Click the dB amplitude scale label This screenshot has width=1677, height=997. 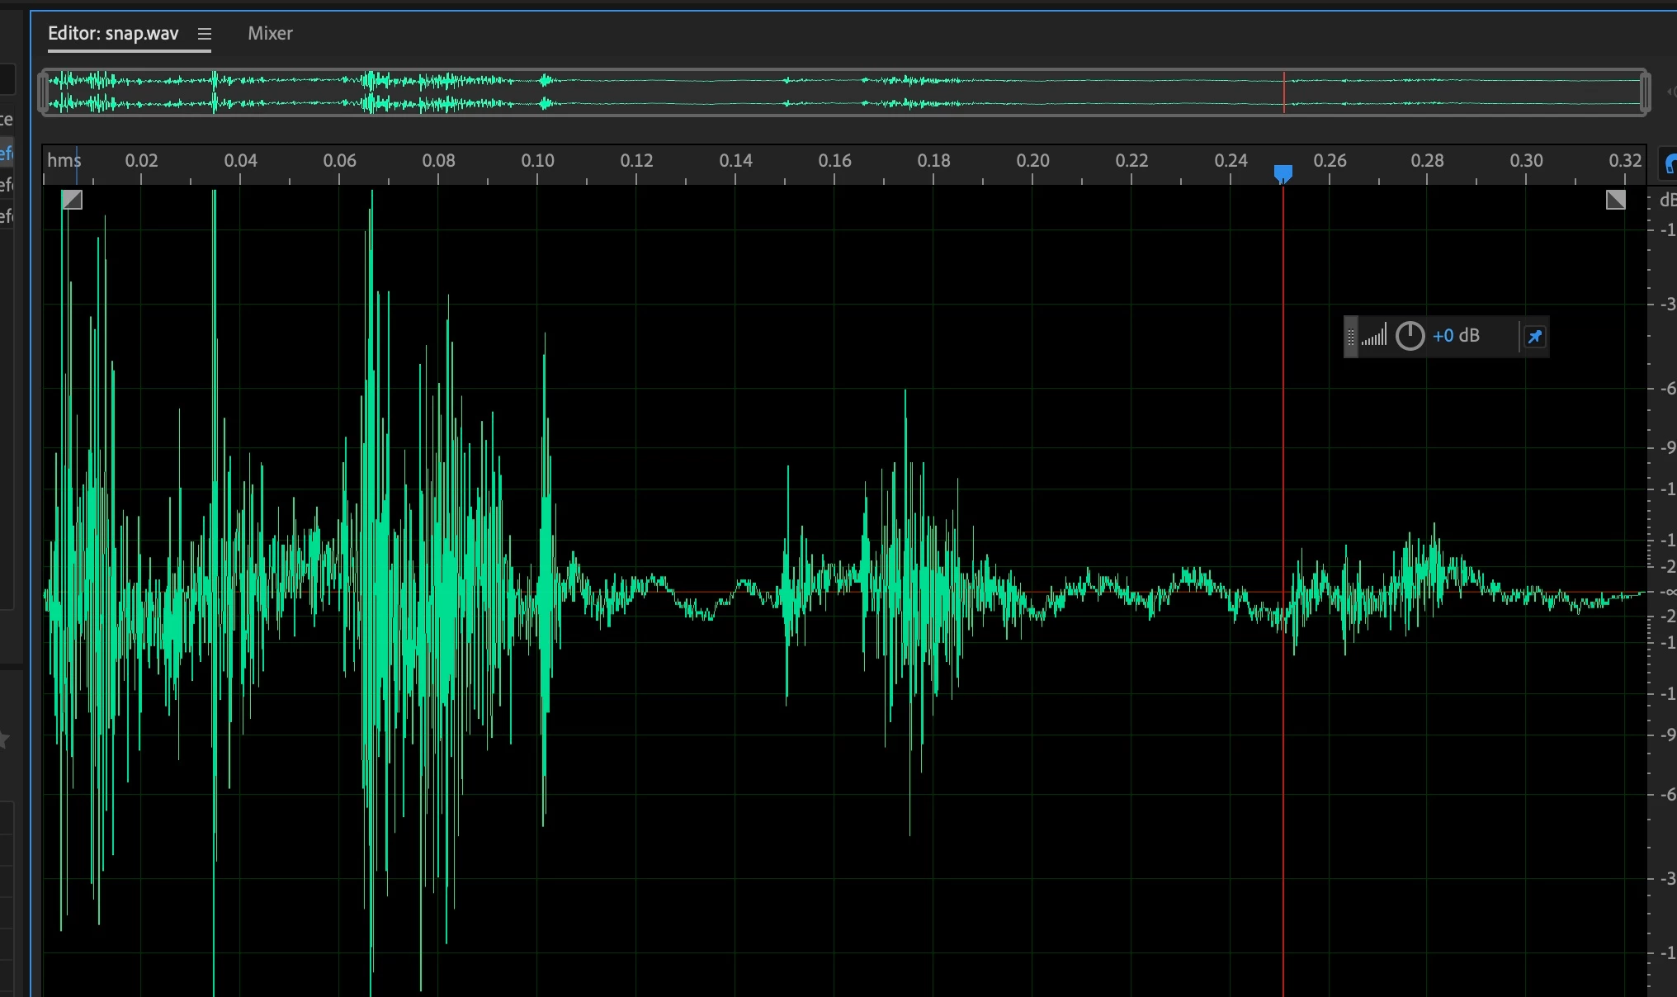pyautogui.click(x=1667, y=200)
